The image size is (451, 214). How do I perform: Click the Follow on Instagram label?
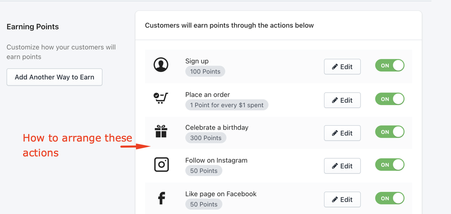pos(216,160)
